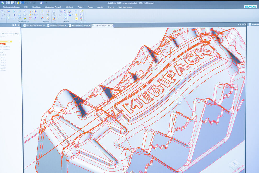Open the Simulation ribbon tab
This screenshot has width=259, height=173.
36,7
